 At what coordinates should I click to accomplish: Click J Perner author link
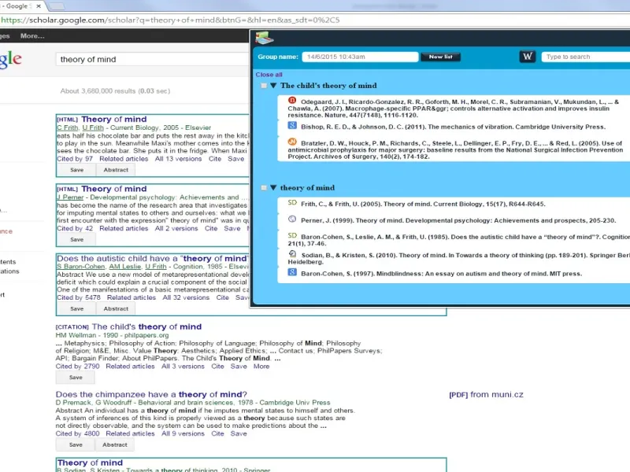70,197
